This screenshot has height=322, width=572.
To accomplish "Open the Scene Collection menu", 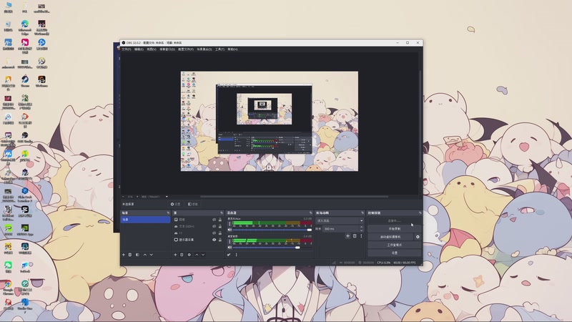I will (x=204, y=49).
